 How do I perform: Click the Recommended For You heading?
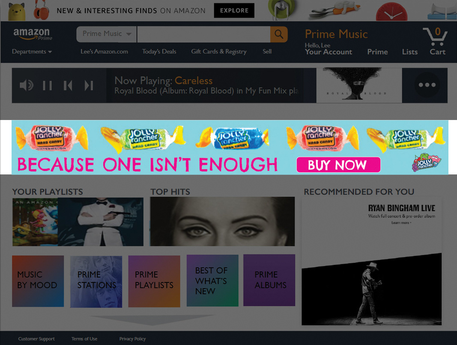click(359, 192)
